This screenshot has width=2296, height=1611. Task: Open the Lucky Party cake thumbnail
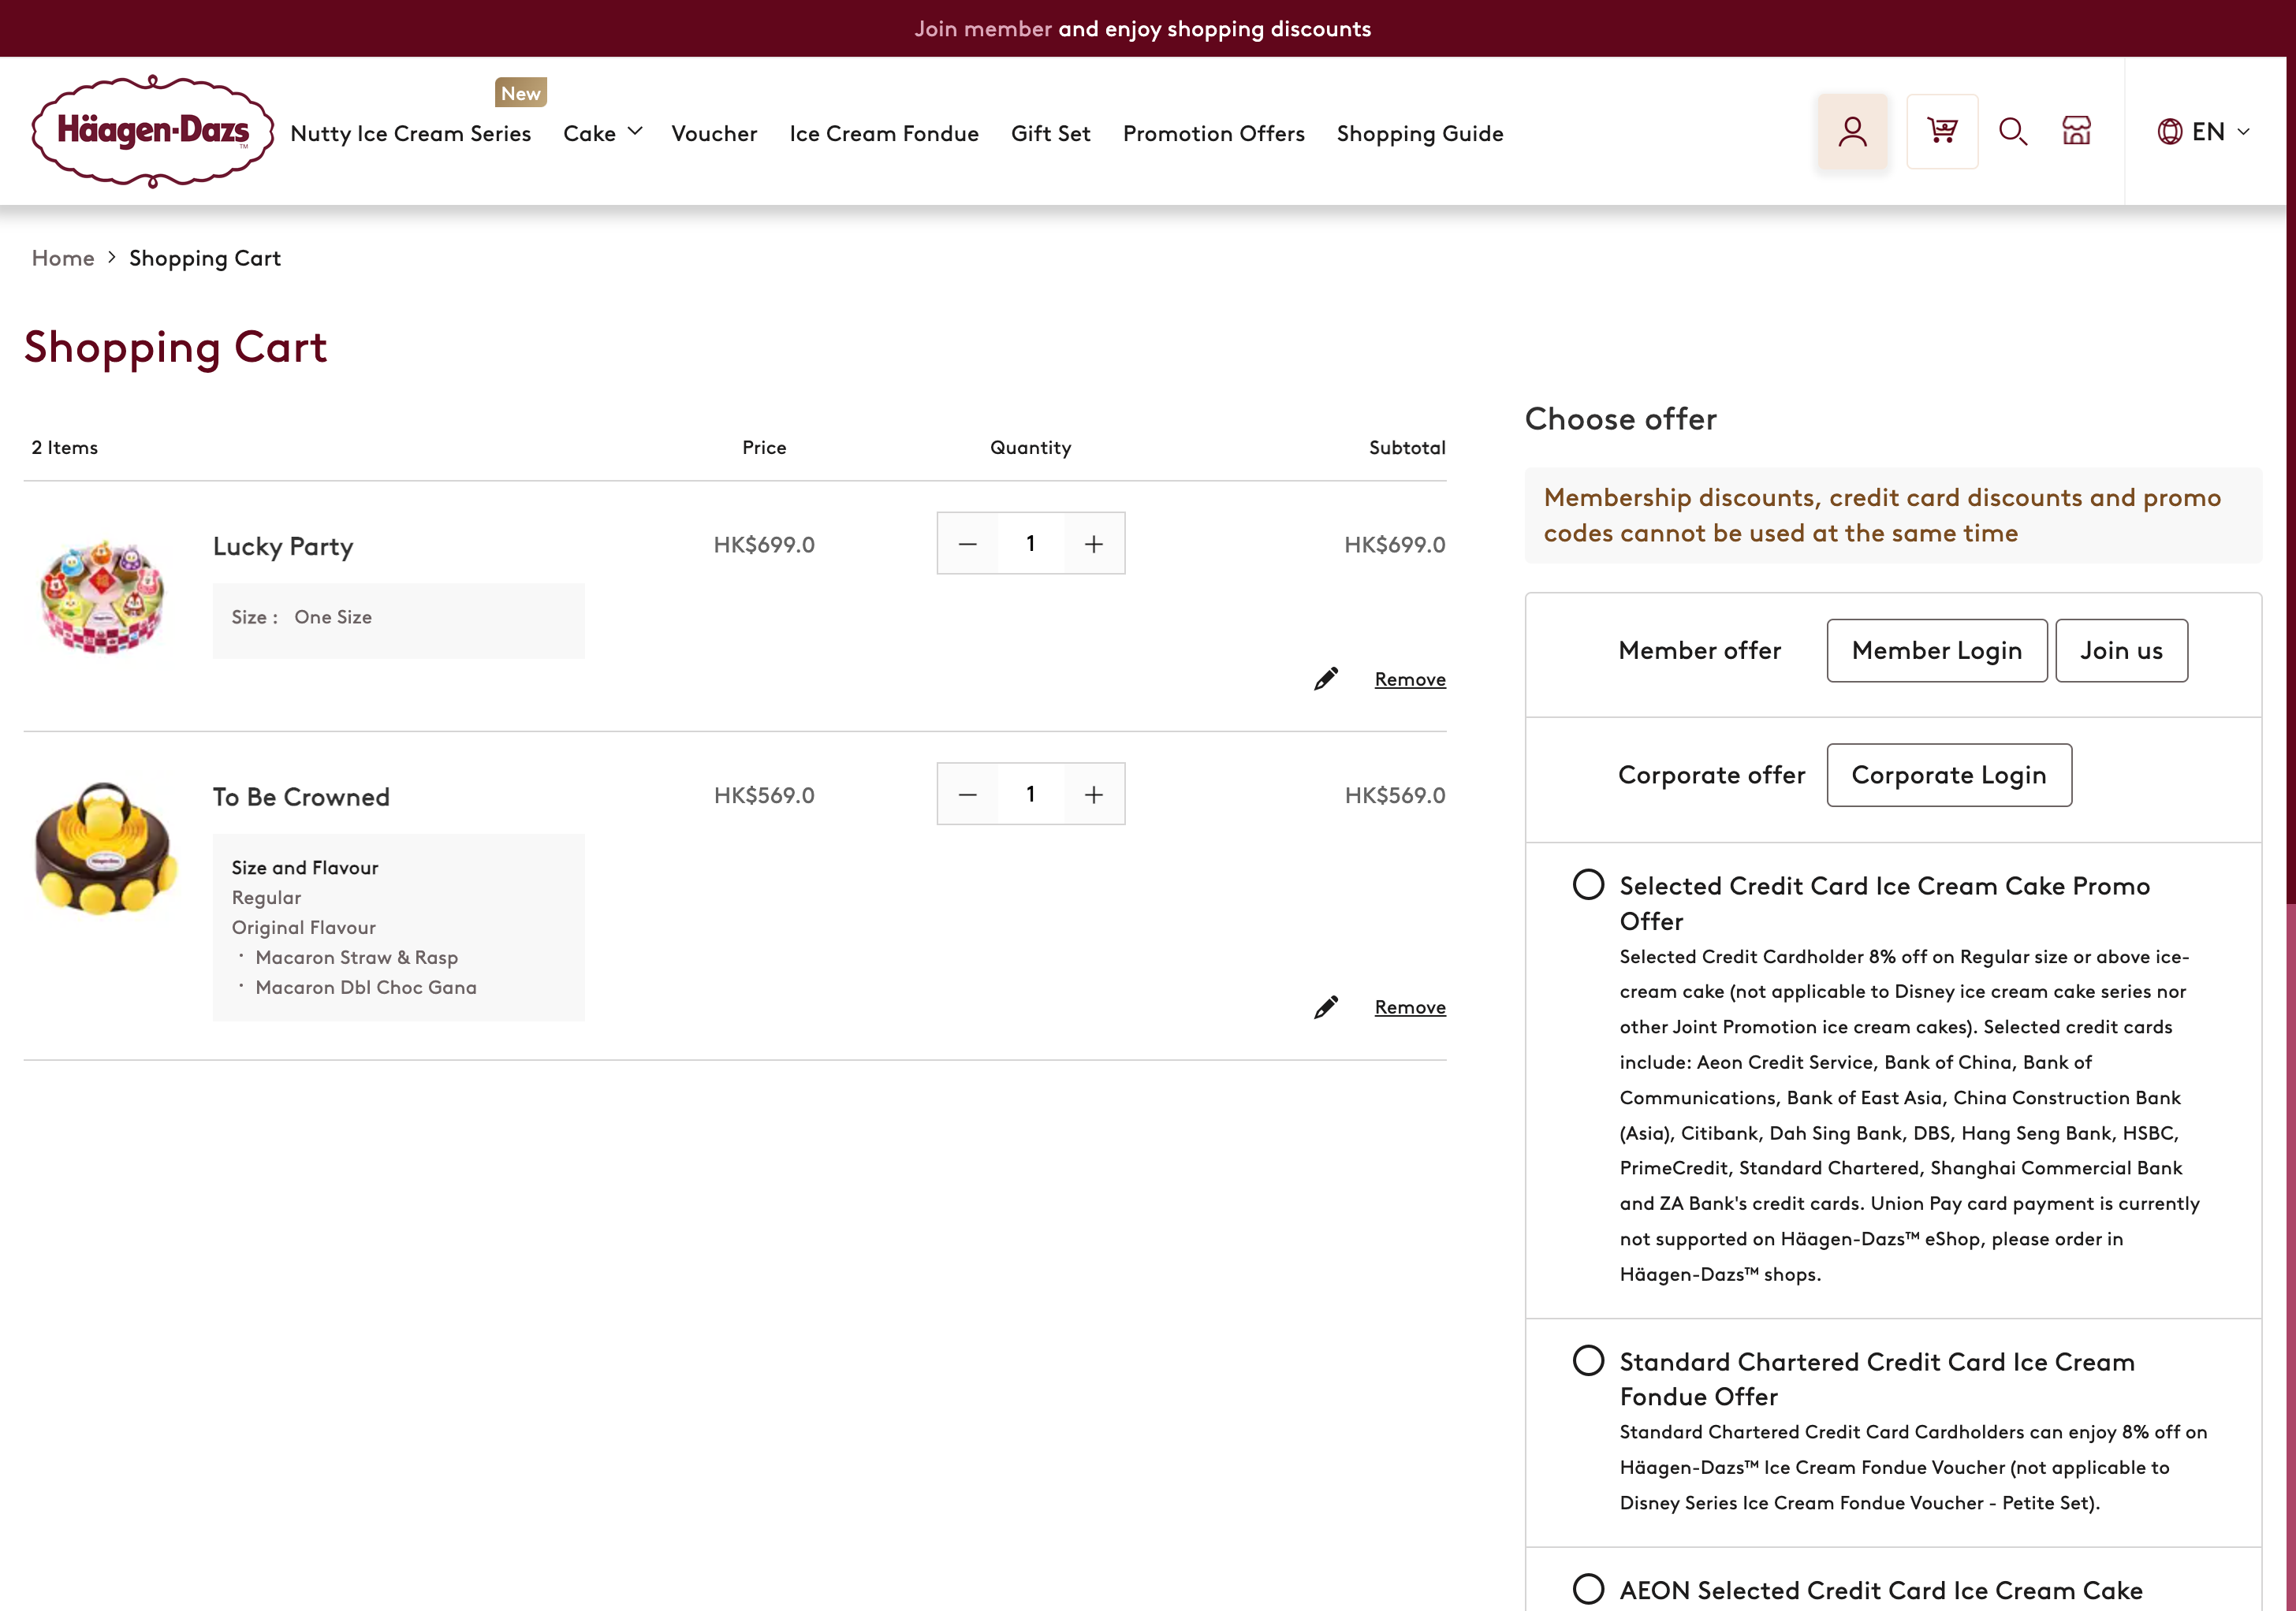click(103, 596)
